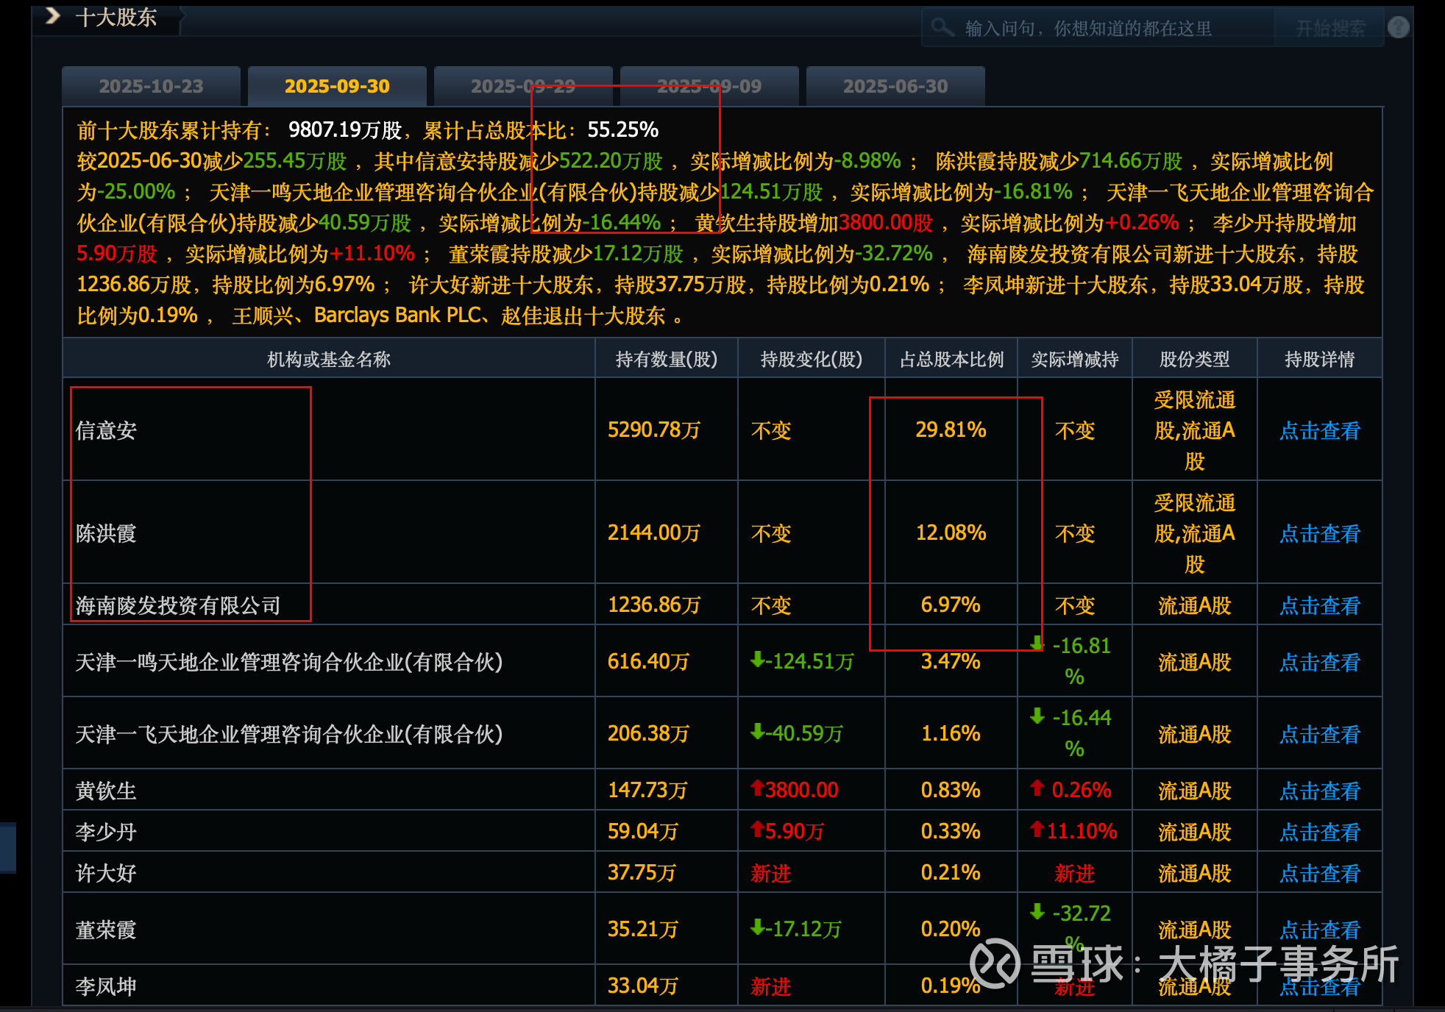Click the 占总股本比例 column header
Image resolution: width=1445 pixels, height=1012 pixels.
[x=951, y=359]
